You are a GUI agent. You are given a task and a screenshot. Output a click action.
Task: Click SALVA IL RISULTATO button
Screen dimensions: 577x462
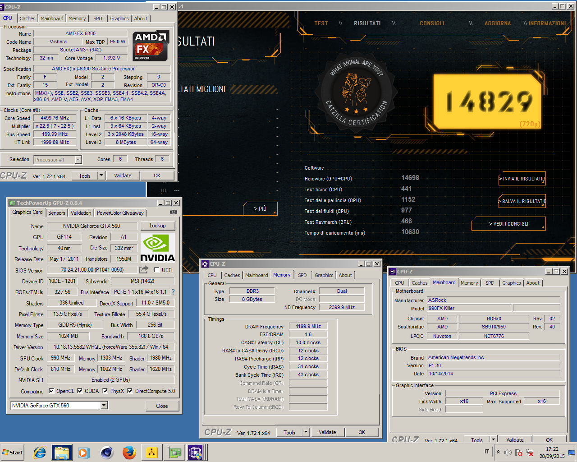522,201
